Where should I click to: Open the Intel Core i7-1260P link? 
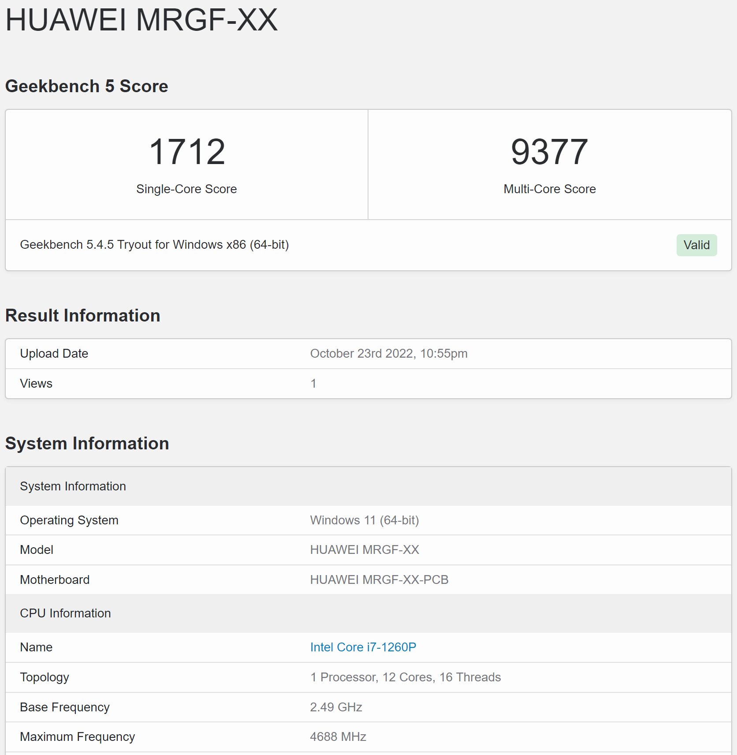[363, 647]
